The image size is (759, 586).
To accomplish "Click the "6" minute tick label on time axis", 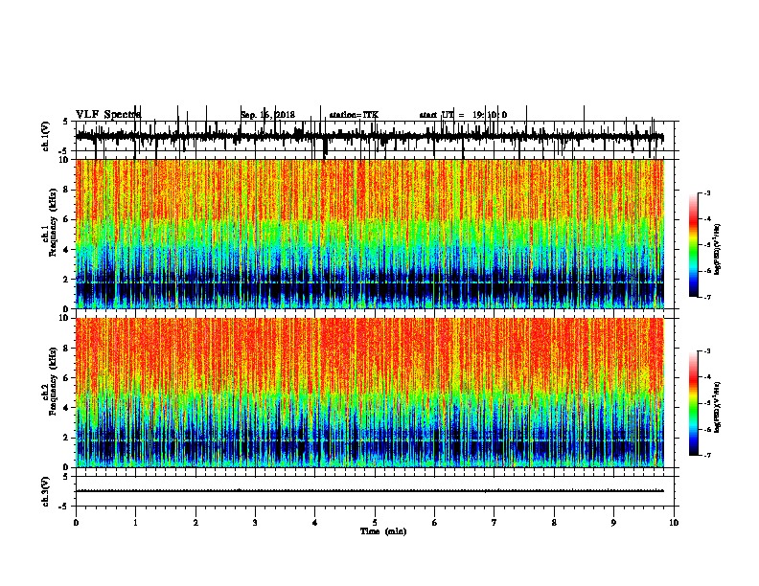I will click(x=434, y=523).
